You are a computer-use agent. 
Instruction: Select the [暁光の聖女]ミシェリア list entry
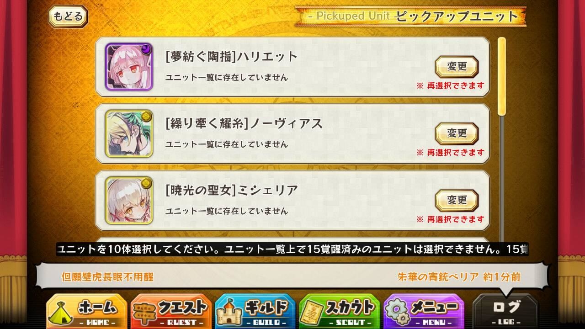292,200
